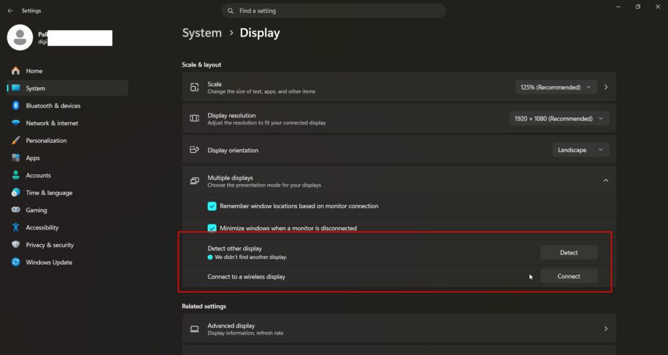Click the Detect button
This screenshot has width=668, height=355.
pyautogui.click(x=569, y=253)
